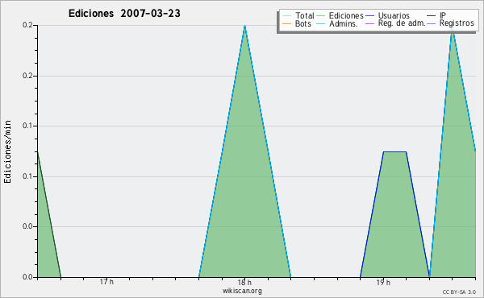Click the 18 h axis label
The height and width of the screenshot is (298, 484).
click(x=244, y=282)
